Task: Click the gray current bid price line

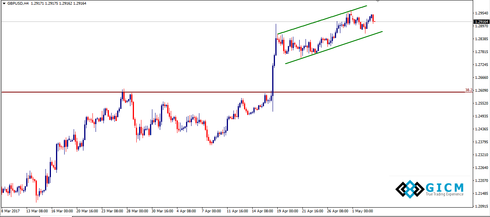Action: coord(157,21)
